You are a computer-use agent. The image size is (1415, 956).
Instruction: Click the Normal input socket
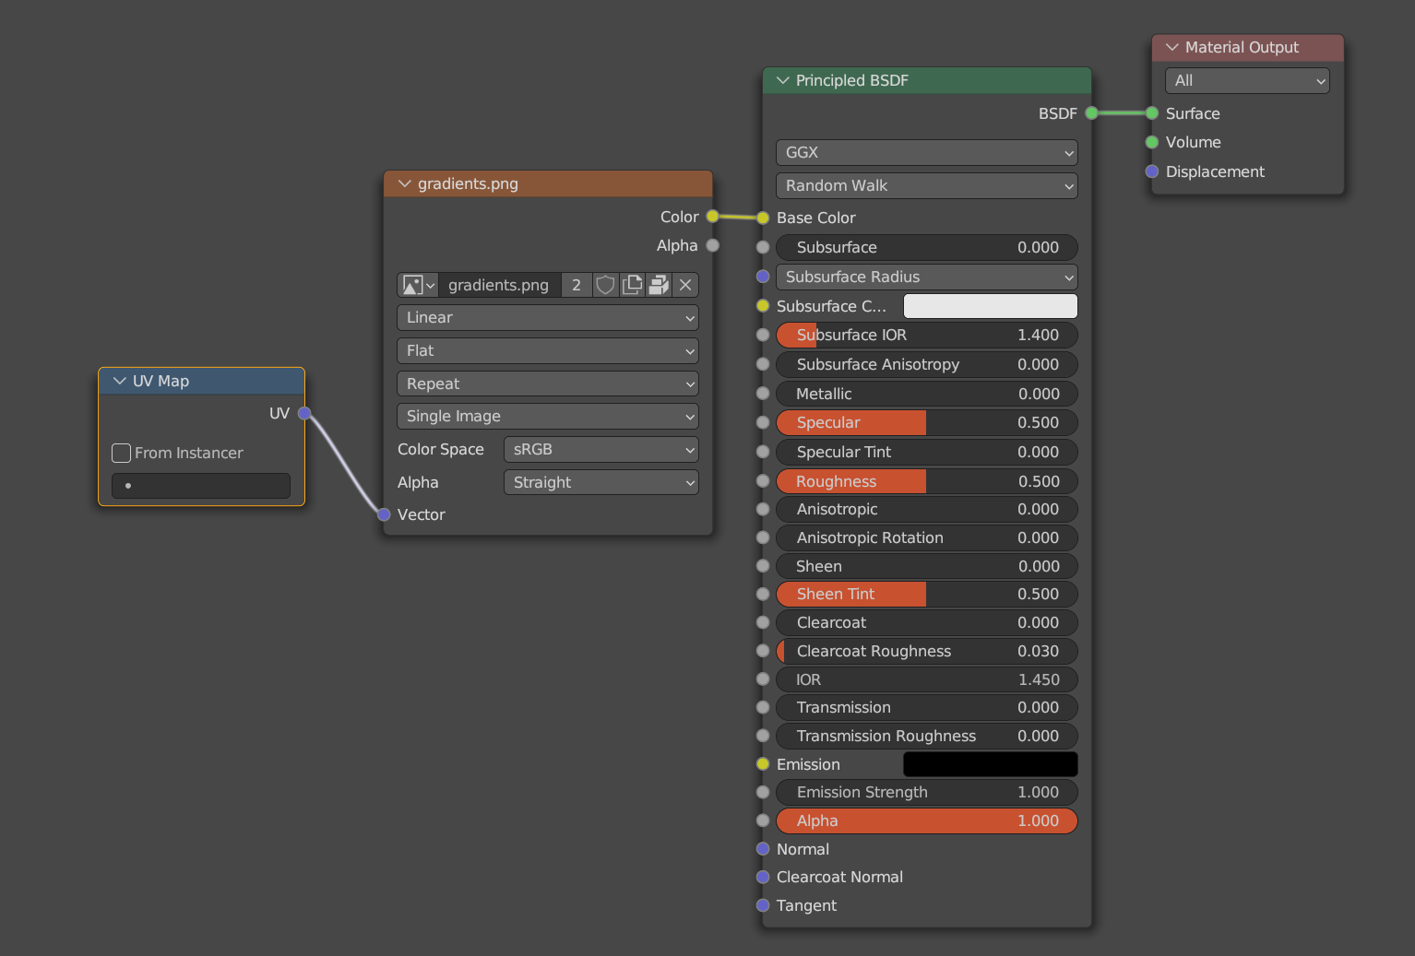763,849
